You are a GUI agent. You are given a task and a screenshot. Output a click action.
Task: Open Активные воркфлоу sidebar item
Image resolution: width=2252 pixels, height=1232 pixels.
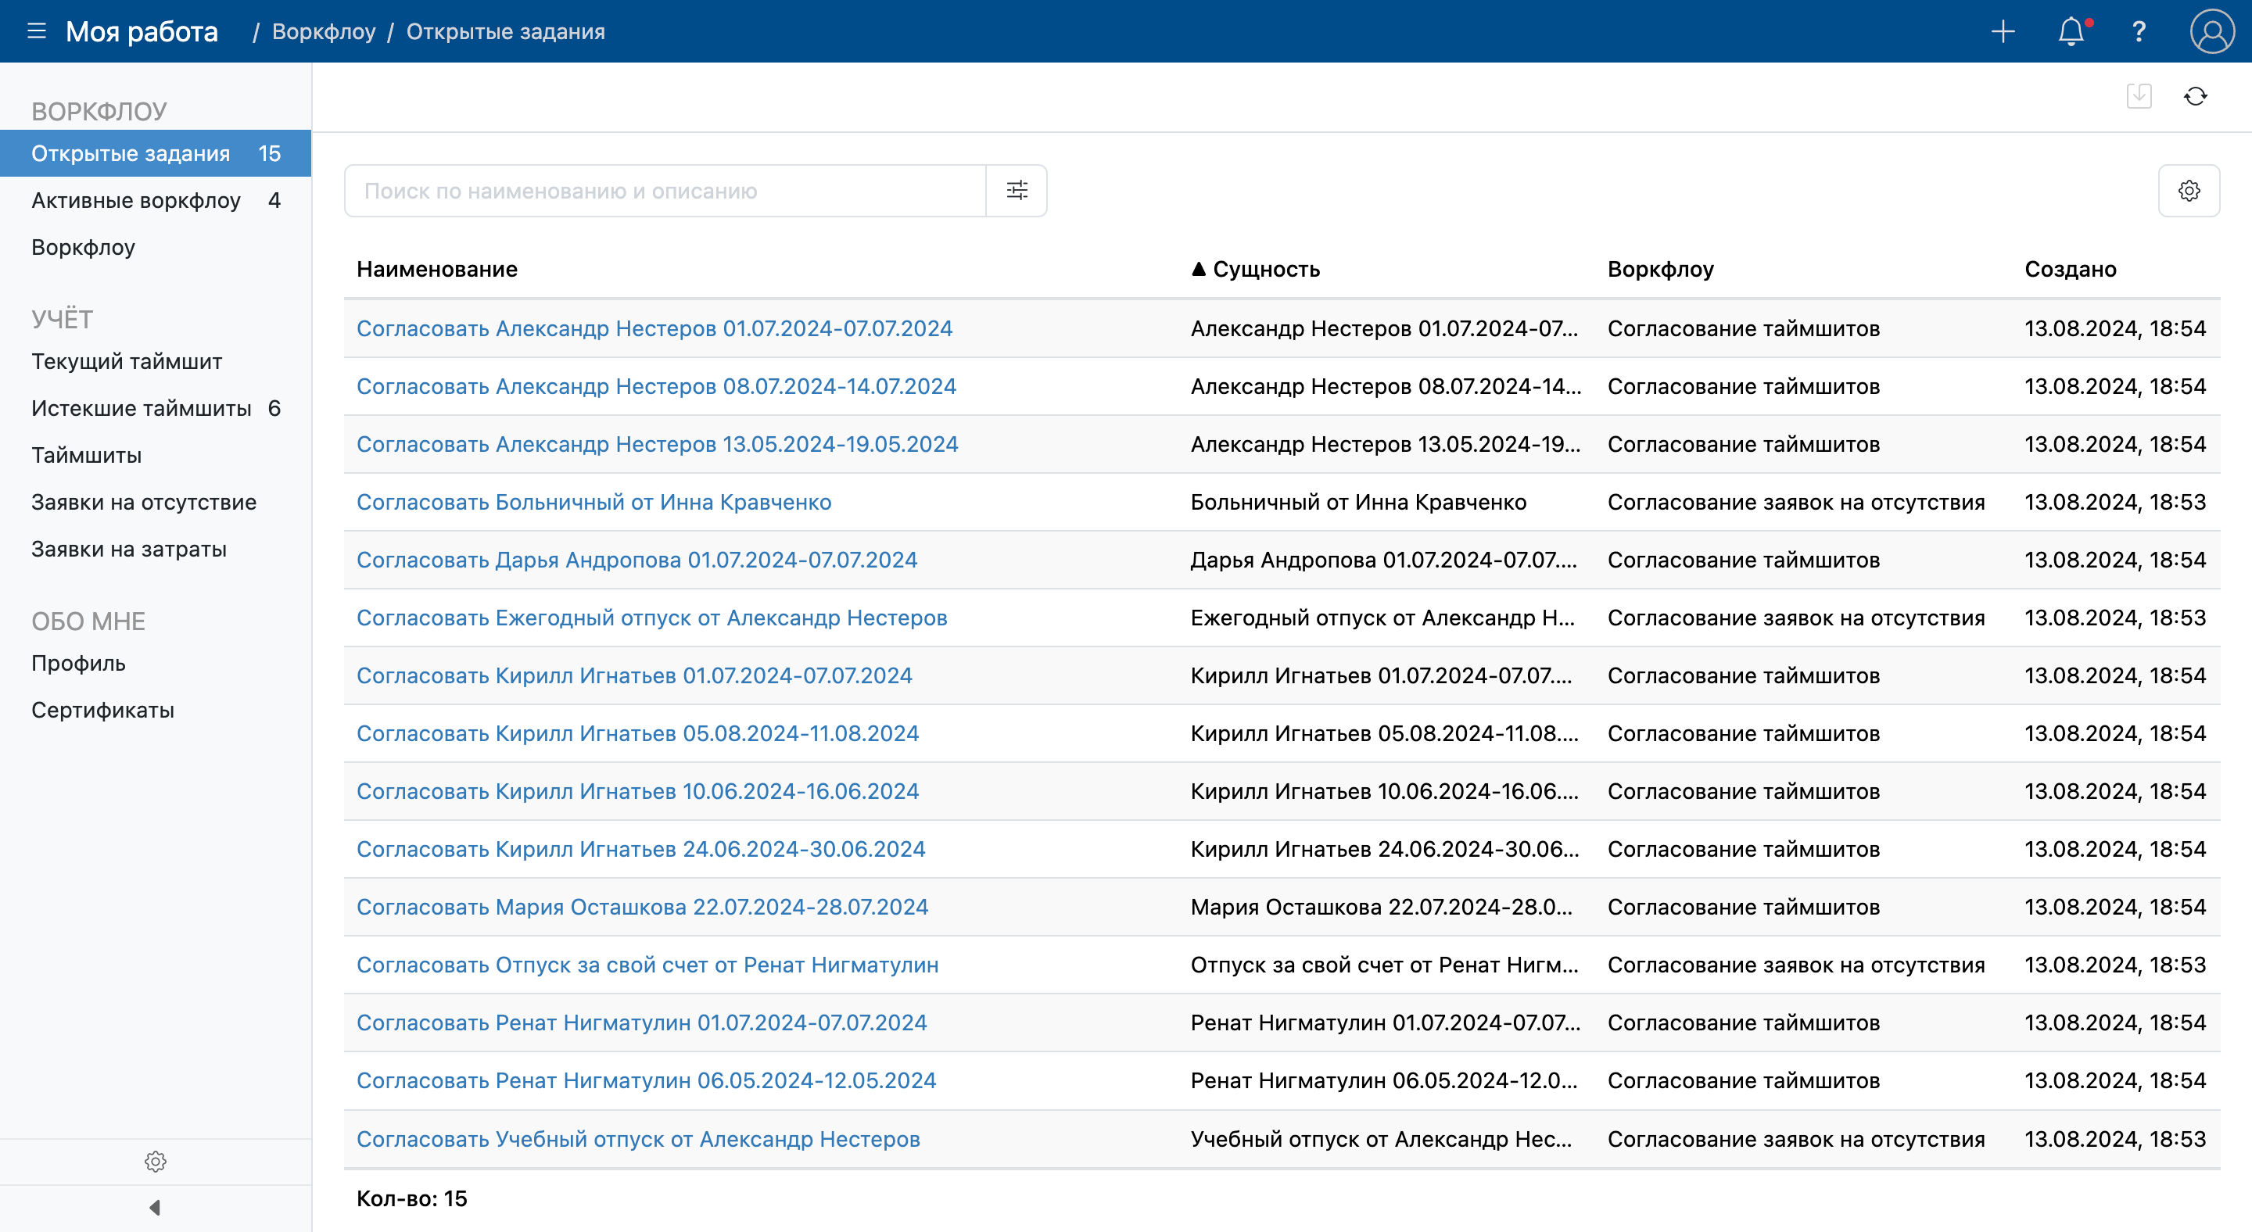pyautogui.click(x=156, y=200)
